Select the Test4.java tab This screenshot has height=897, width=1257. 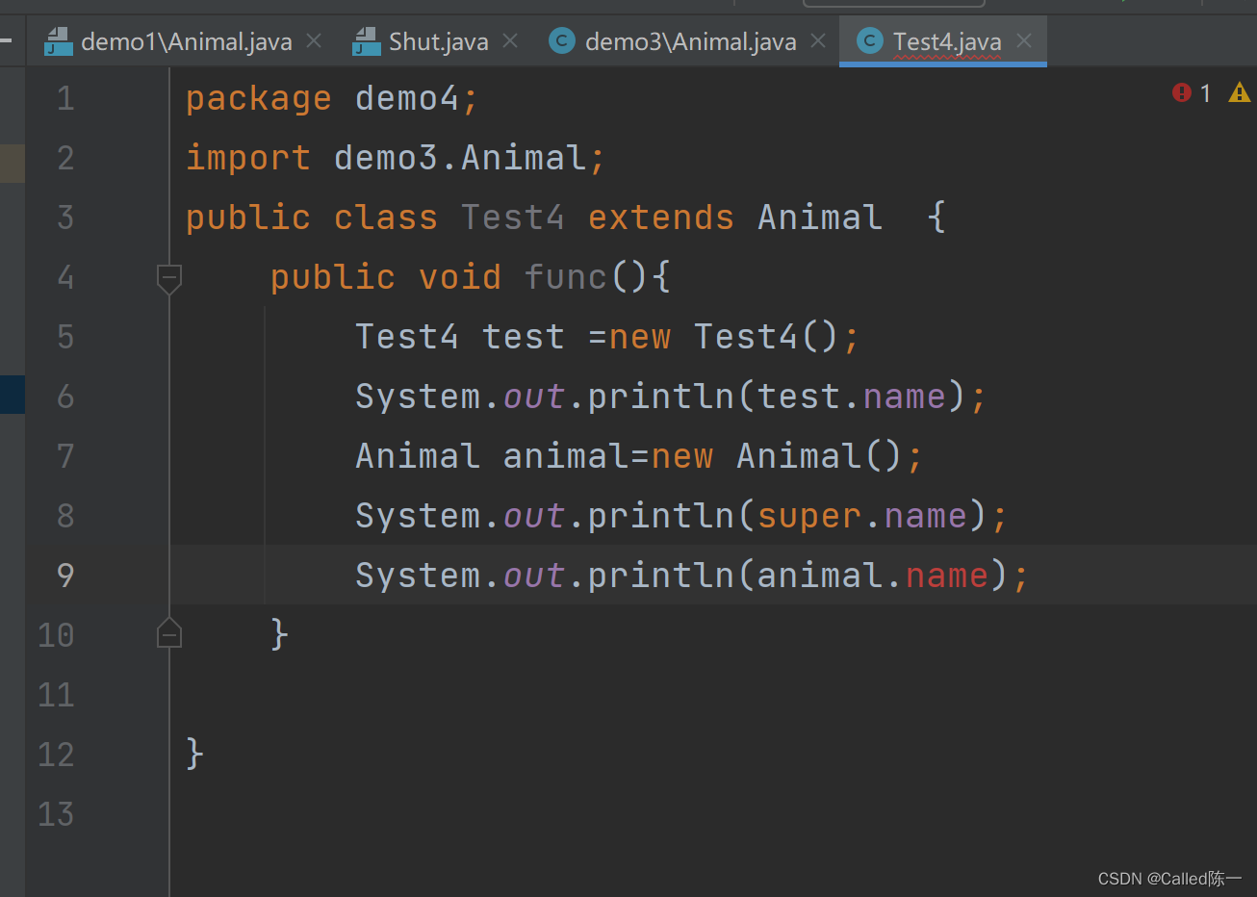coord(945,41)
